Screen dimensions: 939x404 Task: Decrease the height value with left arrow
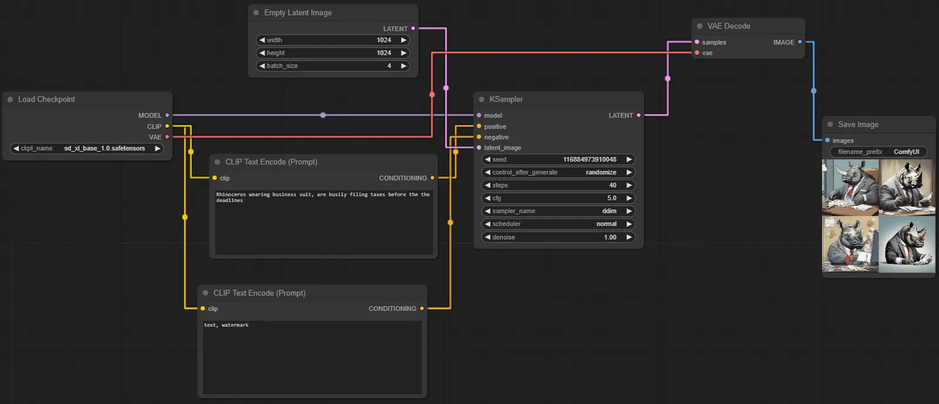pyautogui.click(x=262, y=53)
